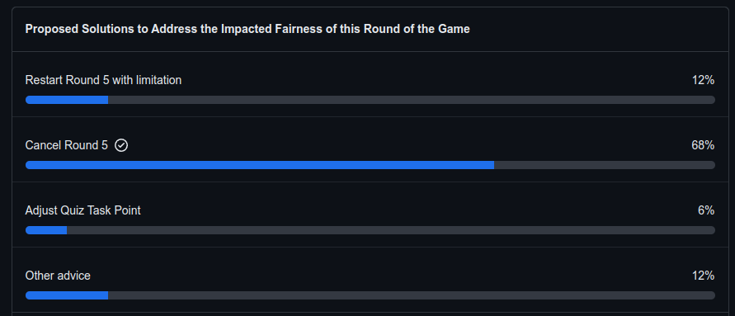Click the blue filled part of Adjust Quiz bar

[x=46, y=230]
